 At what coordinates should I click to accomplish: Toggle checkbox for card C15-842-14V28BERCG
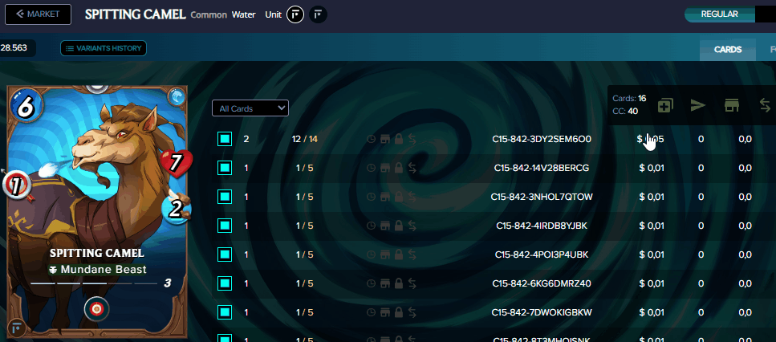click(x=225, y=169)
